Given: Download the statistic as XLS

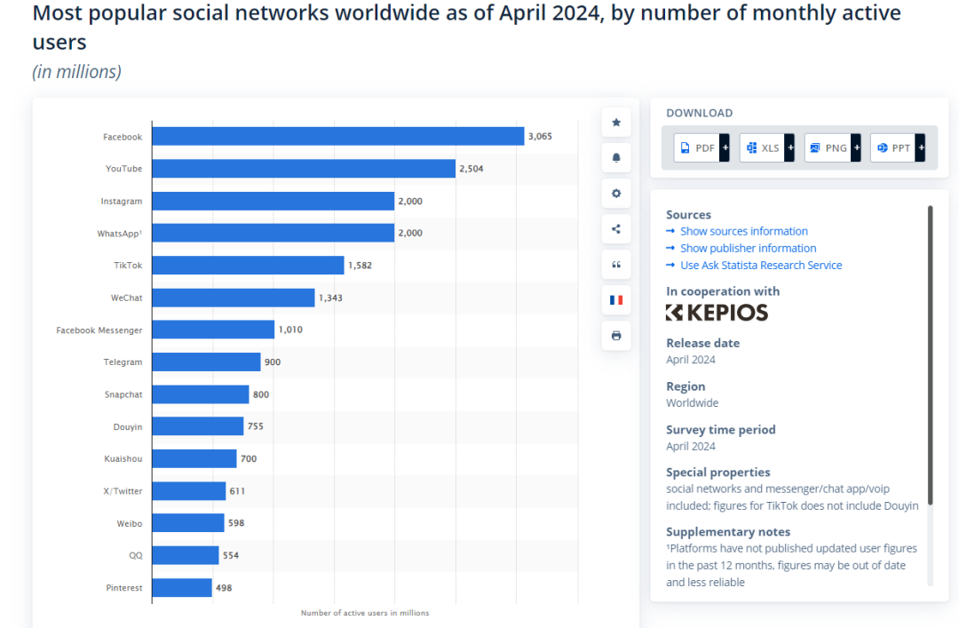Looking at the screenshot, I should point(762,147).
